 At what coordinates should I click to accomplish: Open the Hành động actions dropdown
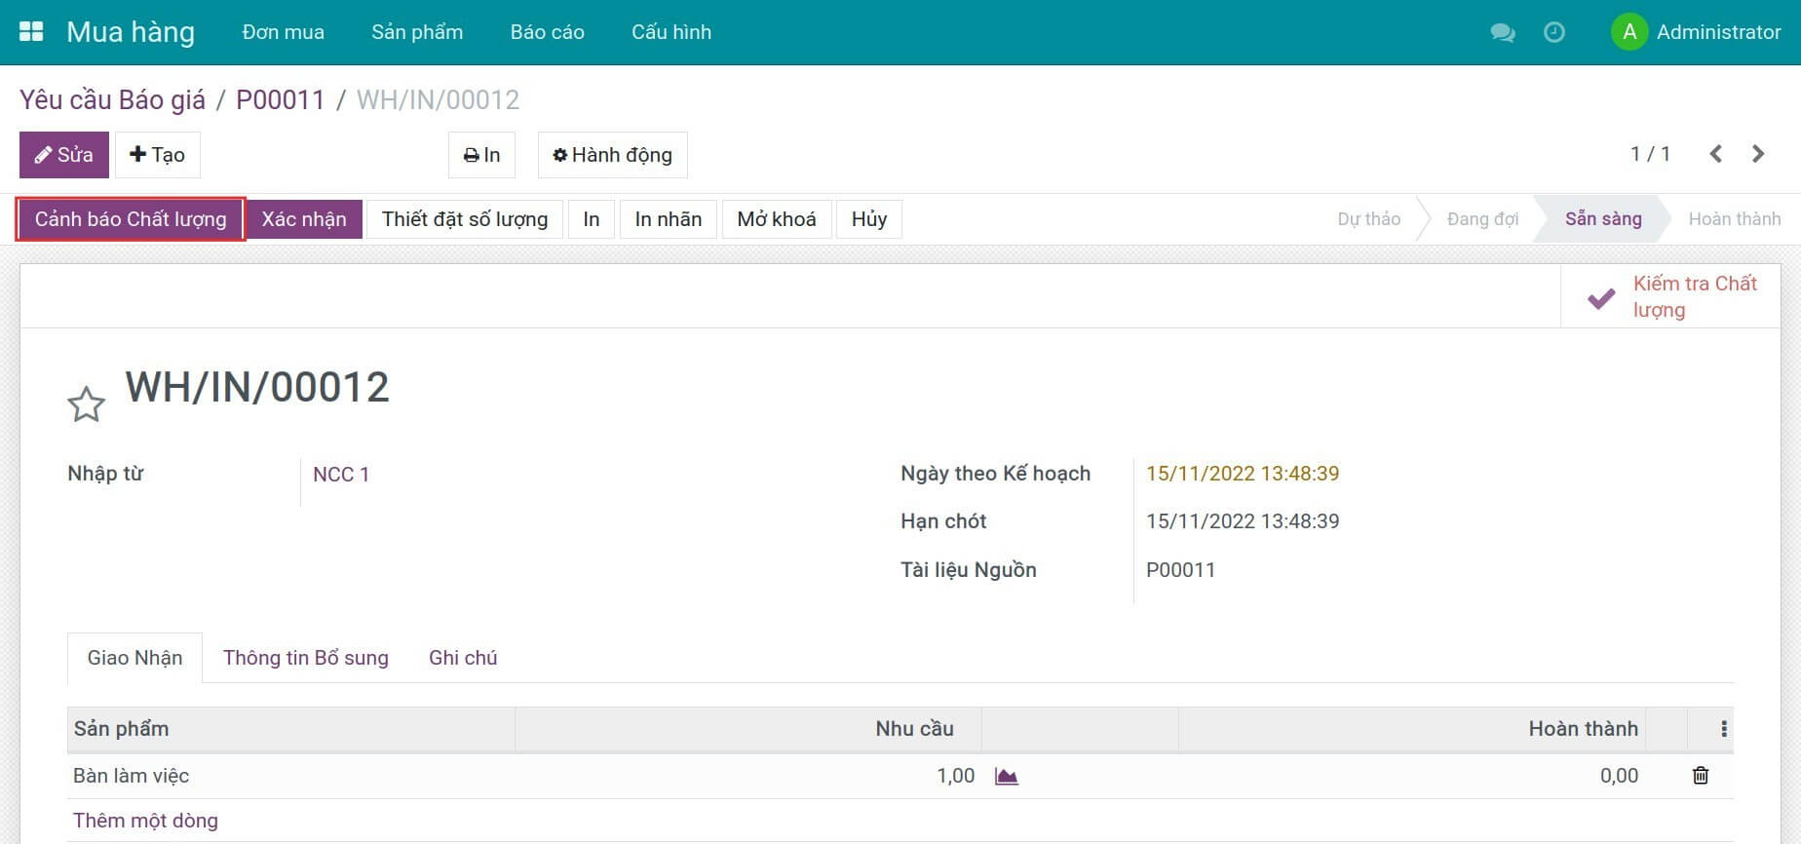pyautogui.click(x=612, y=155)
